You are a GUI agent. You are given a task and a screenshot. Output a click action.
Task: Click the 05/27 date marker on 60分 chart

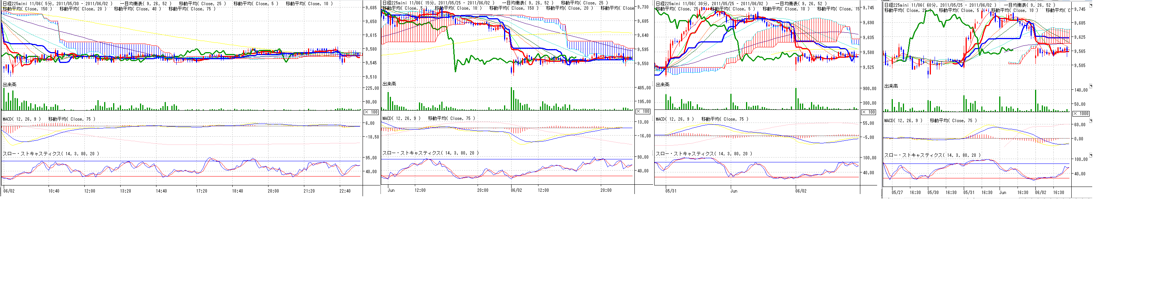click(x=897, y=192)
